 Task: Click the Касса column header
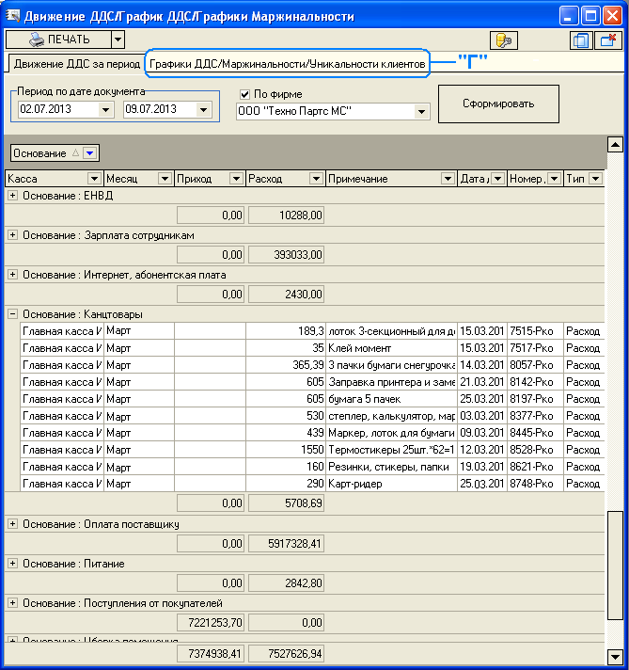click(54, 179)
